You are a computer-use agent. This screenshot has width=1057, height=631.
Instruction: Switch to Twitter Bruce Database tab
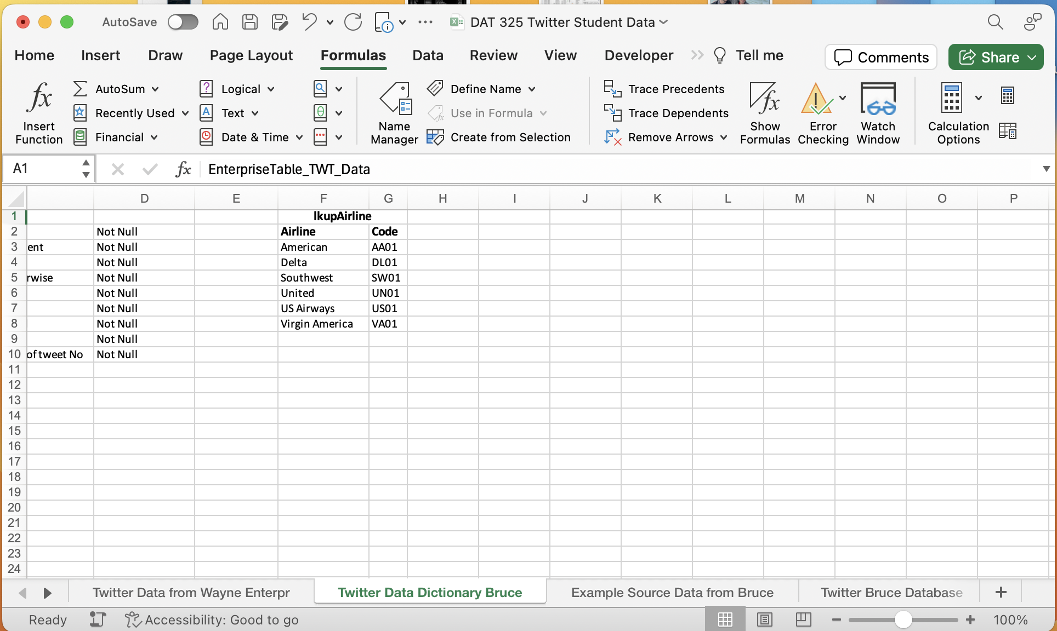coord(891,592)
